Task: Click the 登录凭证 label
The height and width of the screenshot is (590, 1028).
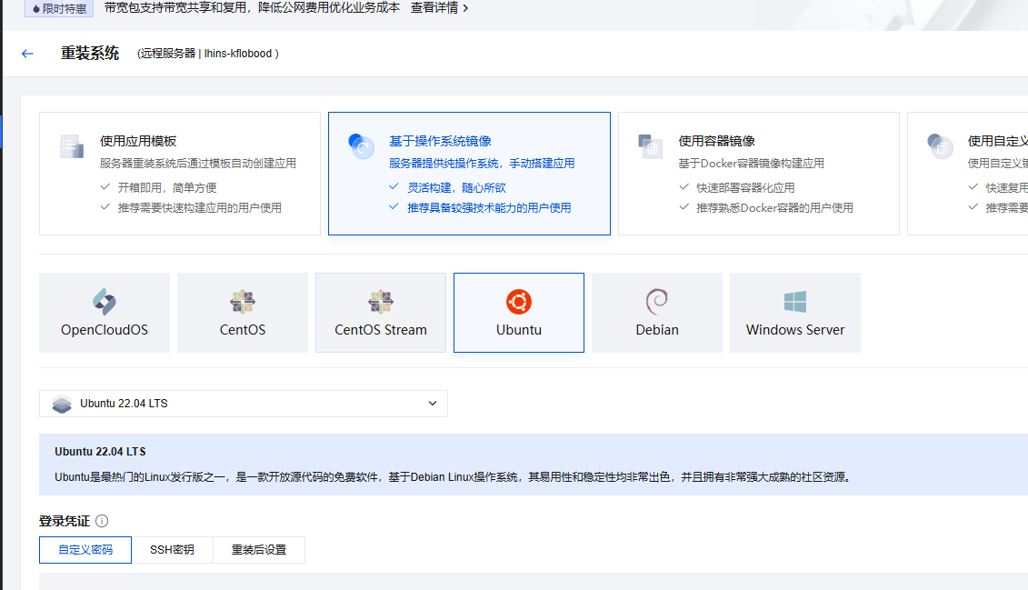Action: tap(65, 521)
